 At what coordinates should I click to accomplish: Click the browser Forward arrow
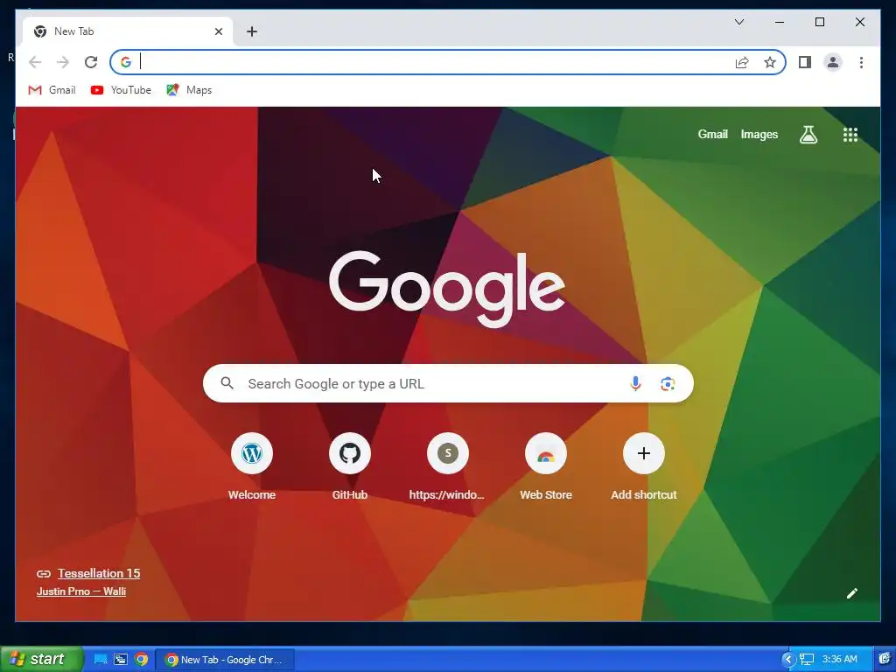[x=63, y=62]
